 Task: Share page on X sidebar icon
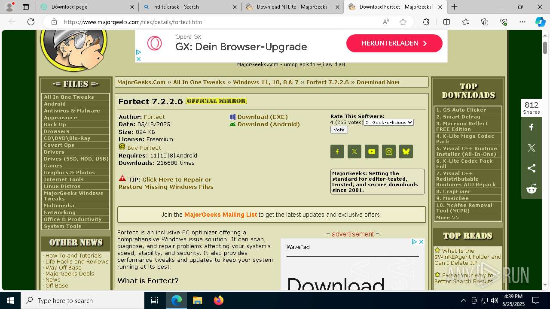coord(532,148)
